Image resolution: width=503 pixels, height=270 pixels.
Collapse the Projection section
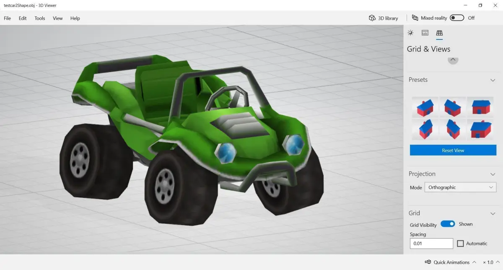tap(493, 174)
